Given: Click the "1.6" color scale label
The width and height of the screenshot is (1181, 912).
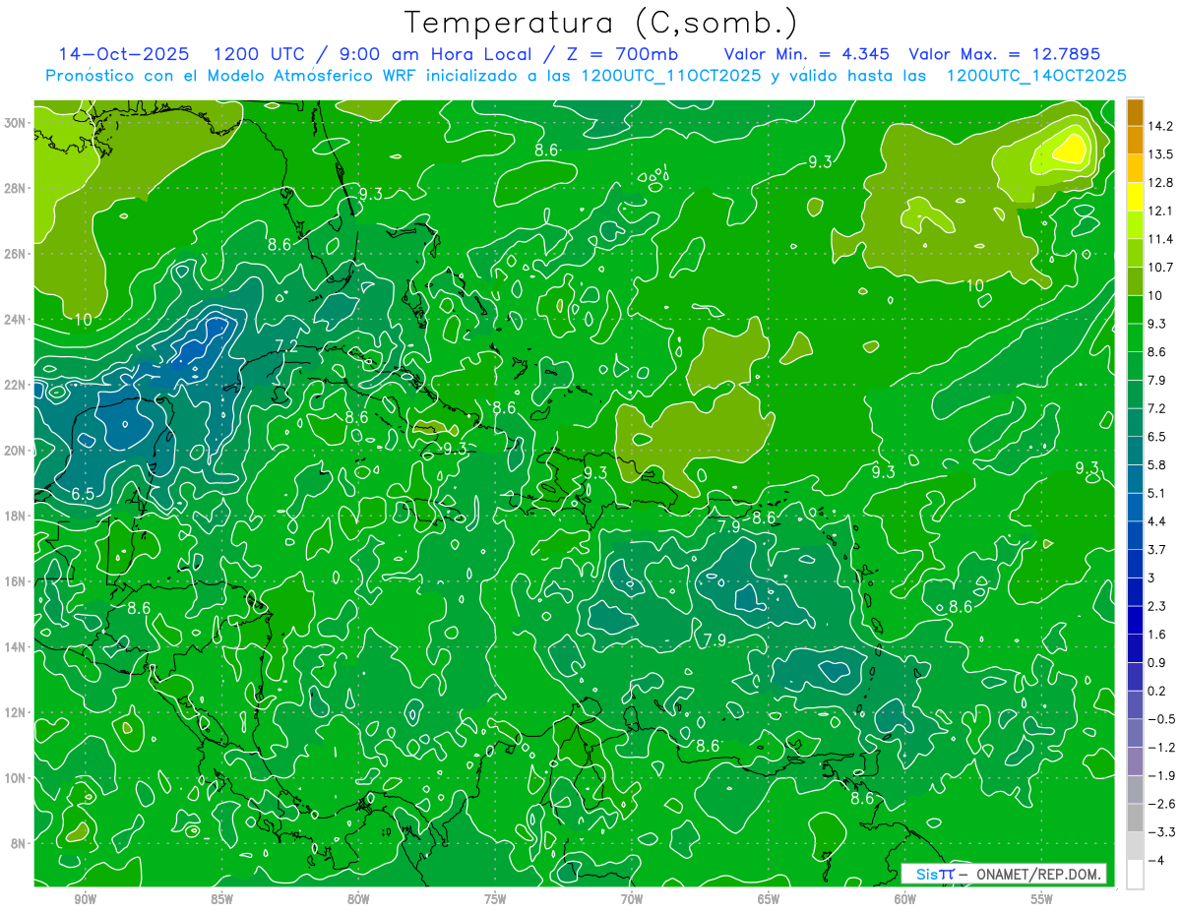Looking at the screenshot, I should (x=1157, y=635).
